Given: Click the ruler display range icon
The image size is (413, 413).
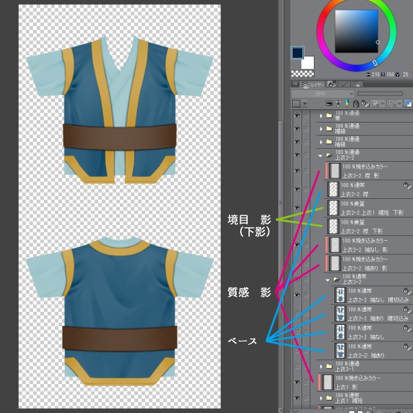Looking at the screenshot, I should click(392, 103).
